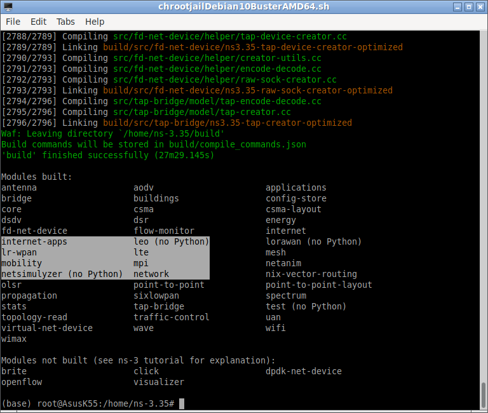
Task: Click the 'sixlowpan' module name
Action: [x=156, y=295]
